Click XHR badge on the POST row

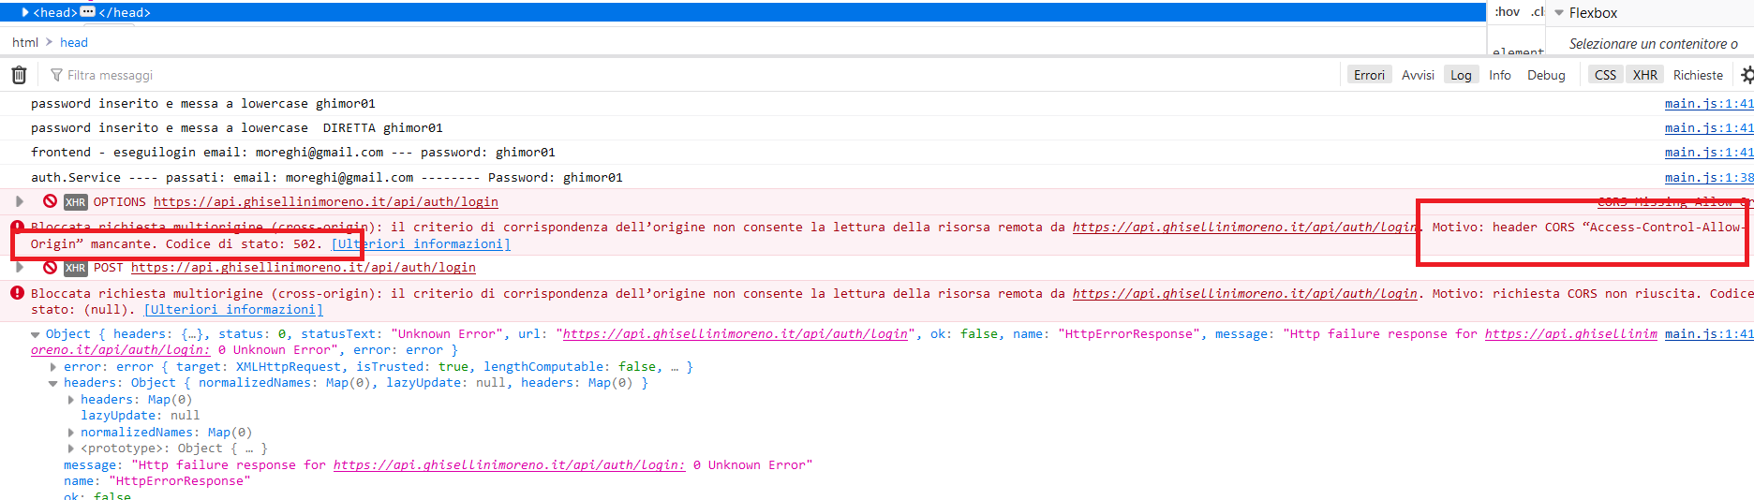pos(75,268)
